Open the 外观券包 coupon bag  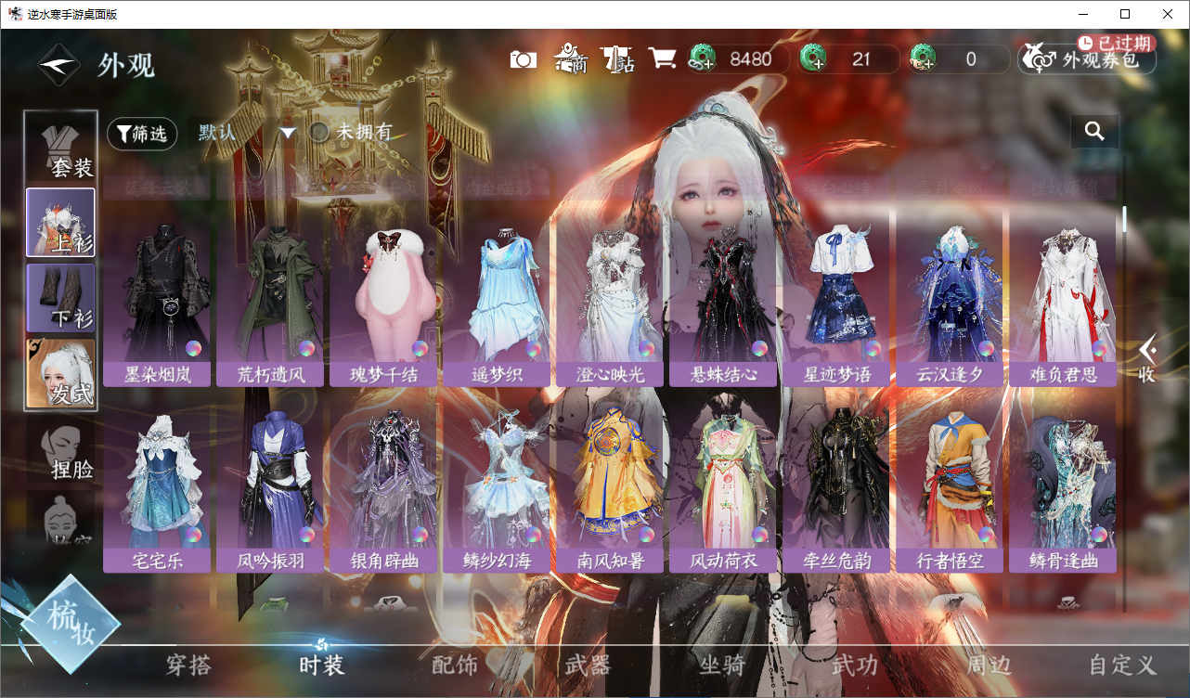pos(1087,60)
